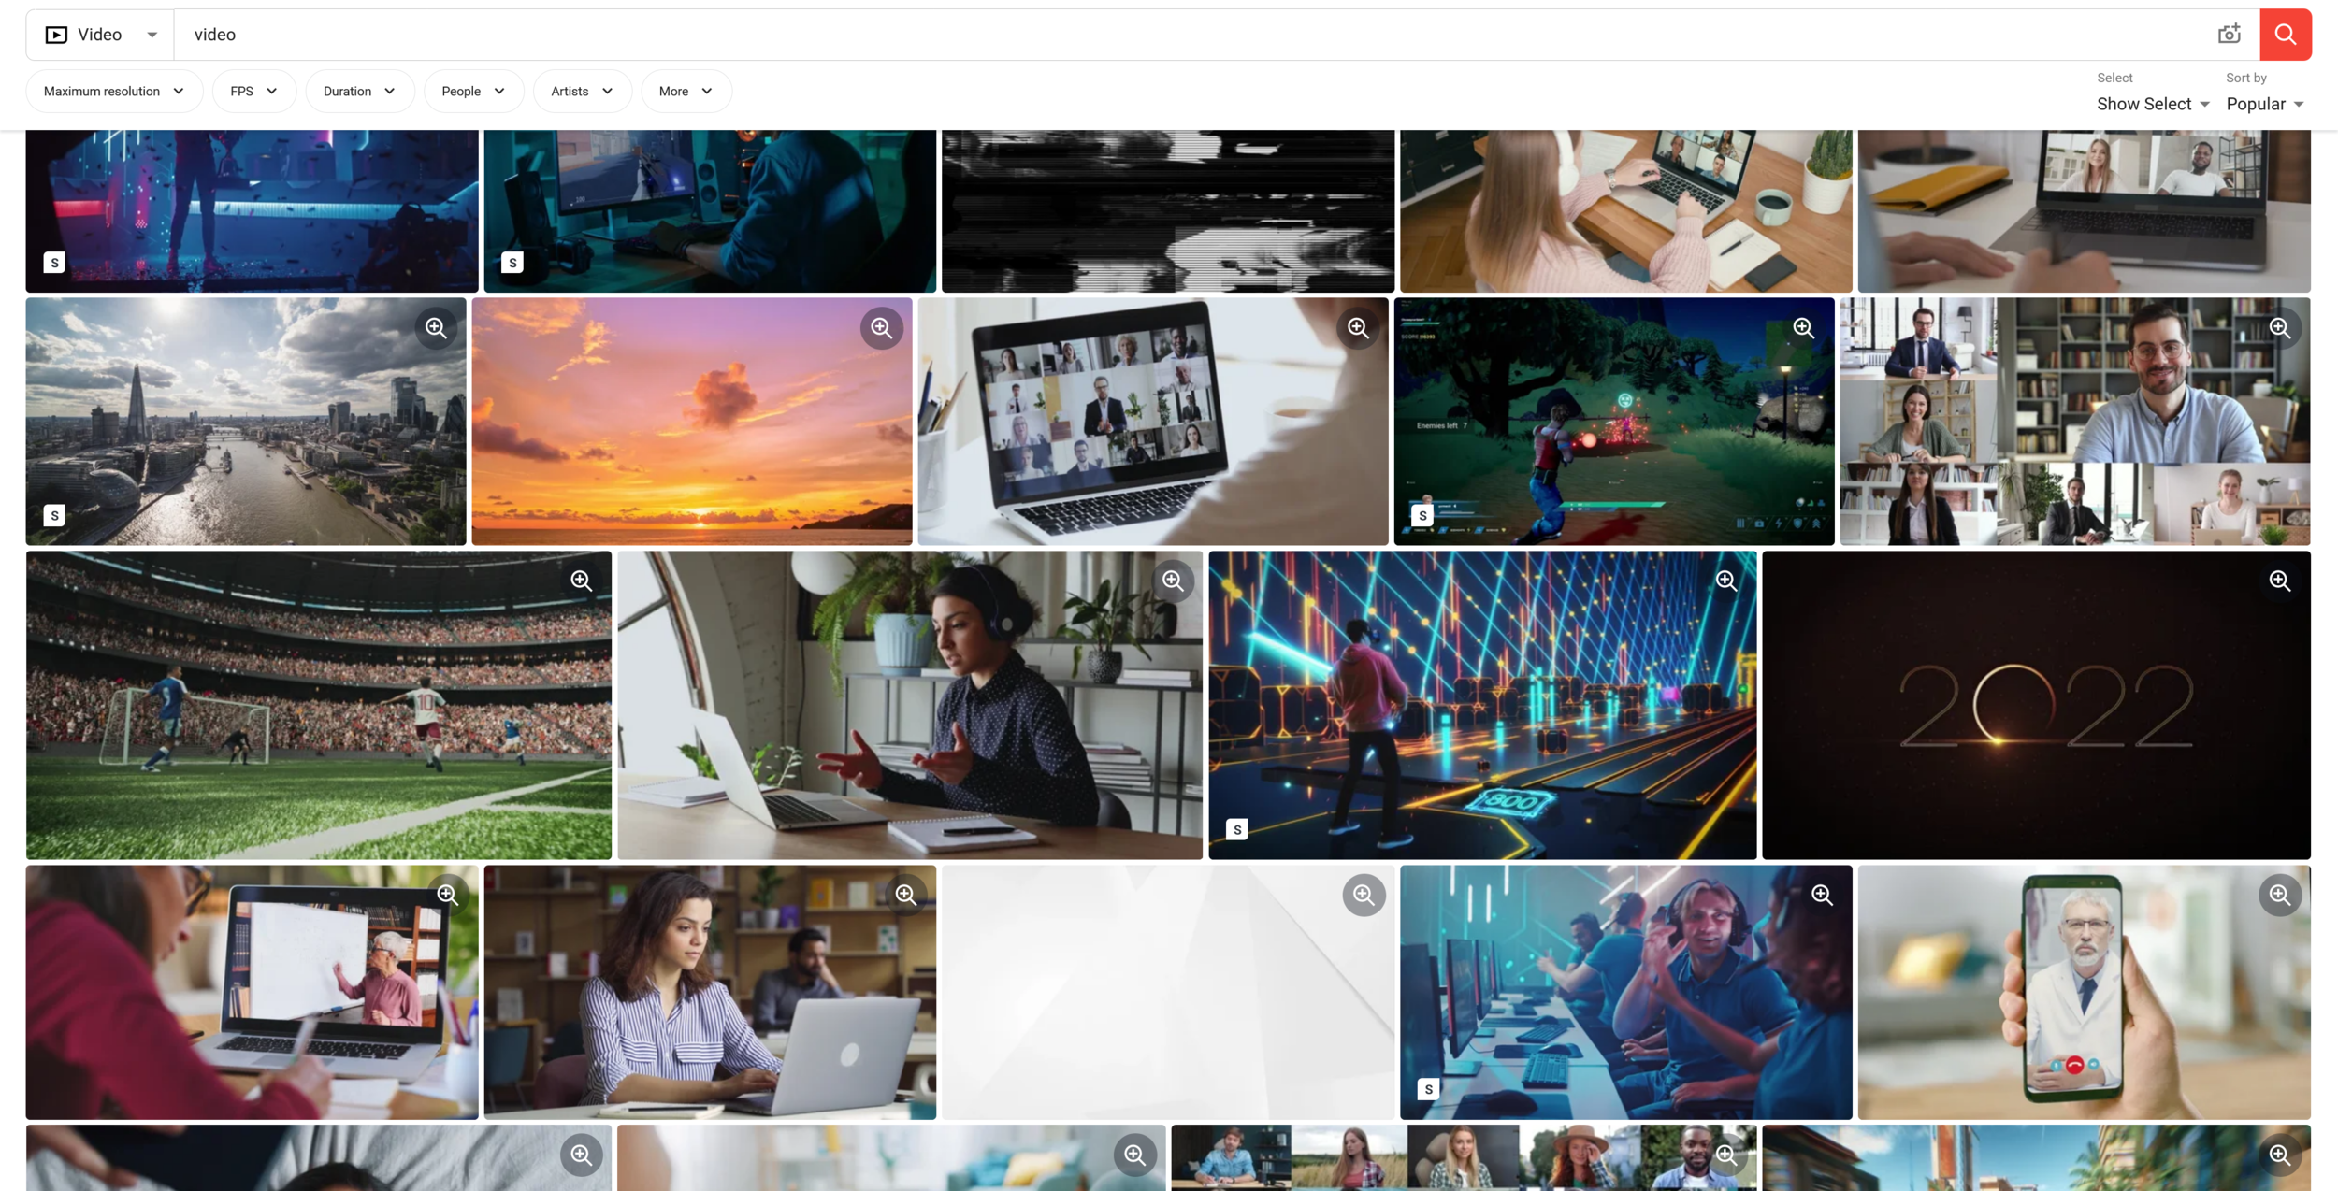The image size is (2338, 1191).
Task: Open the FPS filter dropdown
Action: tap(253, 92)
